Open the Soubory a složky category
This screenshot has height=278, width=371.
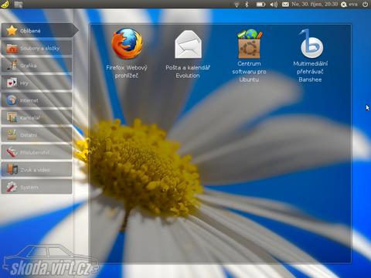pos(36,48)
